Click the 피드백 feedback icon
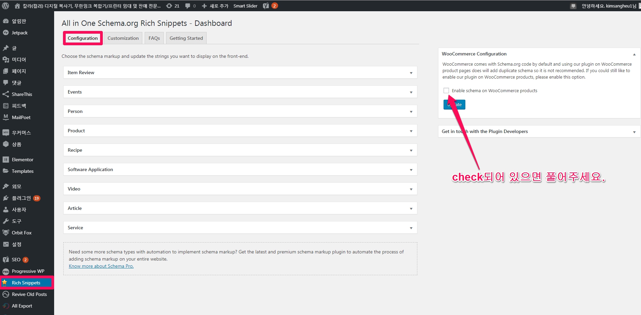641x315 pixels. pyautogui.click(x=6, y=106)
